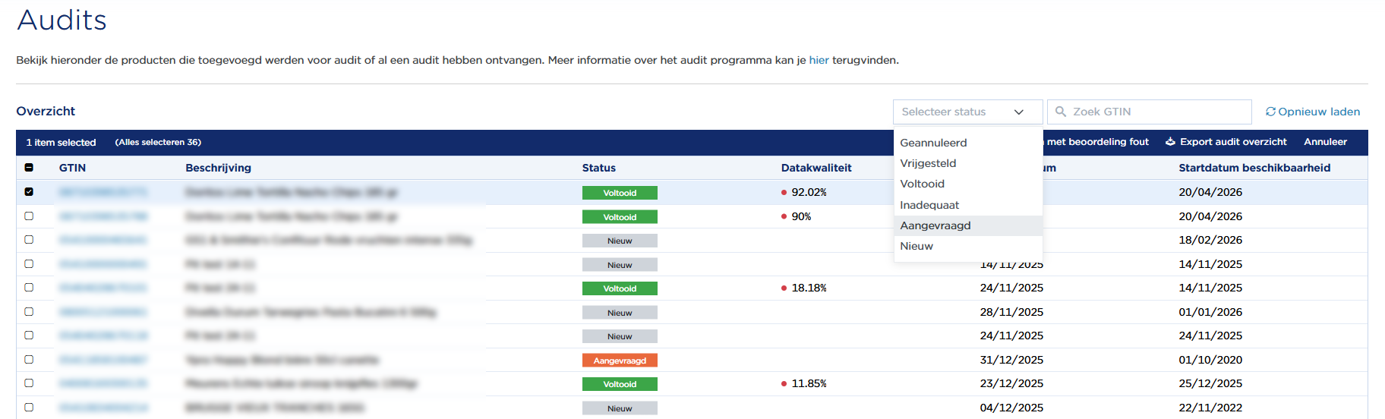
Task: Click Export audit overzicht
Action: tap(1226, 142)
